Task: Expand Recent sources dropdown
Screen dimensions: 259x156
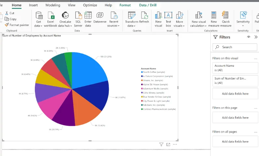Action: click(113, 19)
